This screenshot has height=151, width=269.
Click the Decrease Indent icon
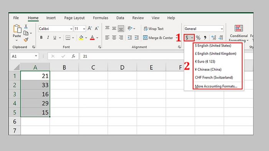coord(130,38)
